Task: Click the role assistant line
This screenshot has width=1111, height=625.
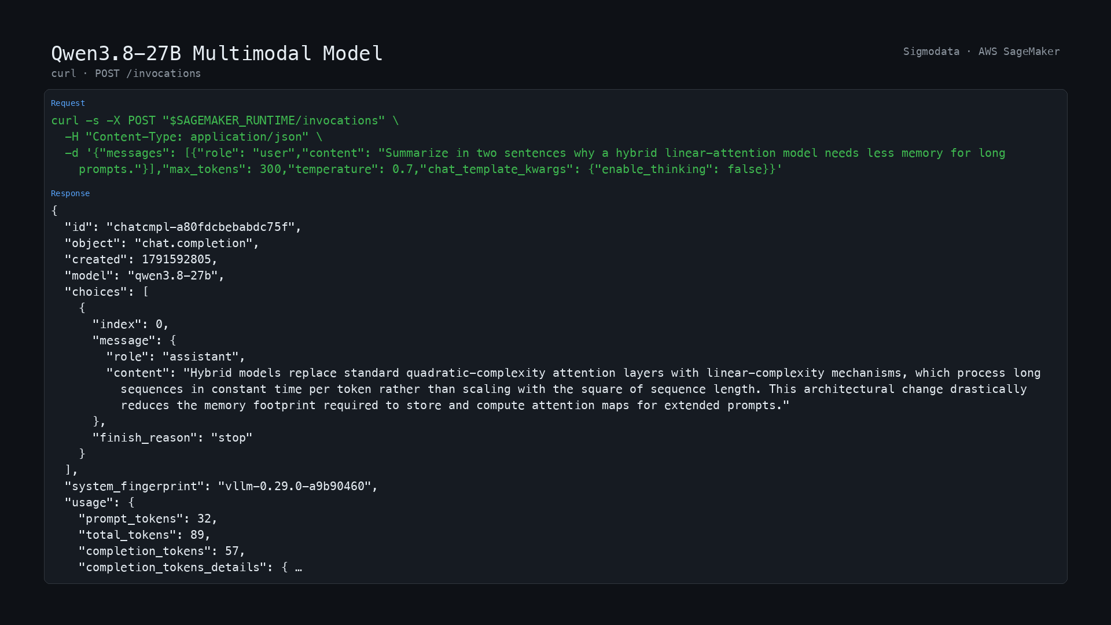Action: point(176,356)
